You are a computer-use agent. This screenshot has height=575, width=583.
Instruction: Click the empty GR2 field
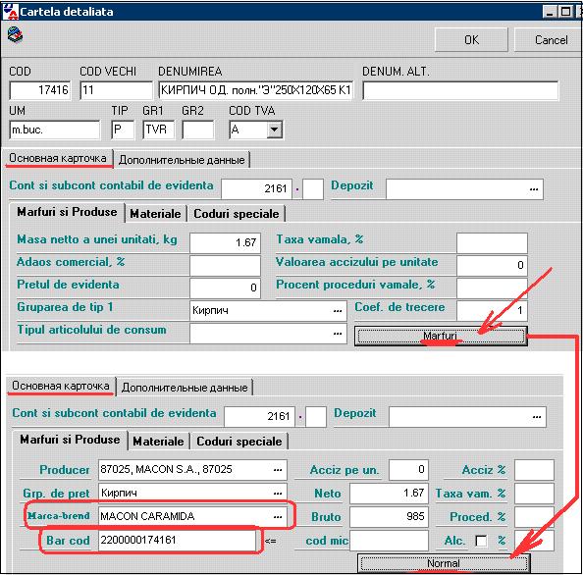click(x=198, y=130)
